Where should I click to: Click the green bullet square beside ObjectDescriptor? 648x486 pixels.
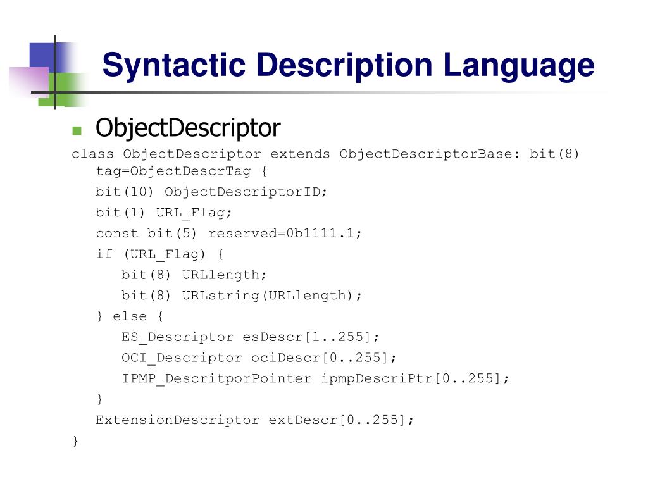click(x=77, y=131)
